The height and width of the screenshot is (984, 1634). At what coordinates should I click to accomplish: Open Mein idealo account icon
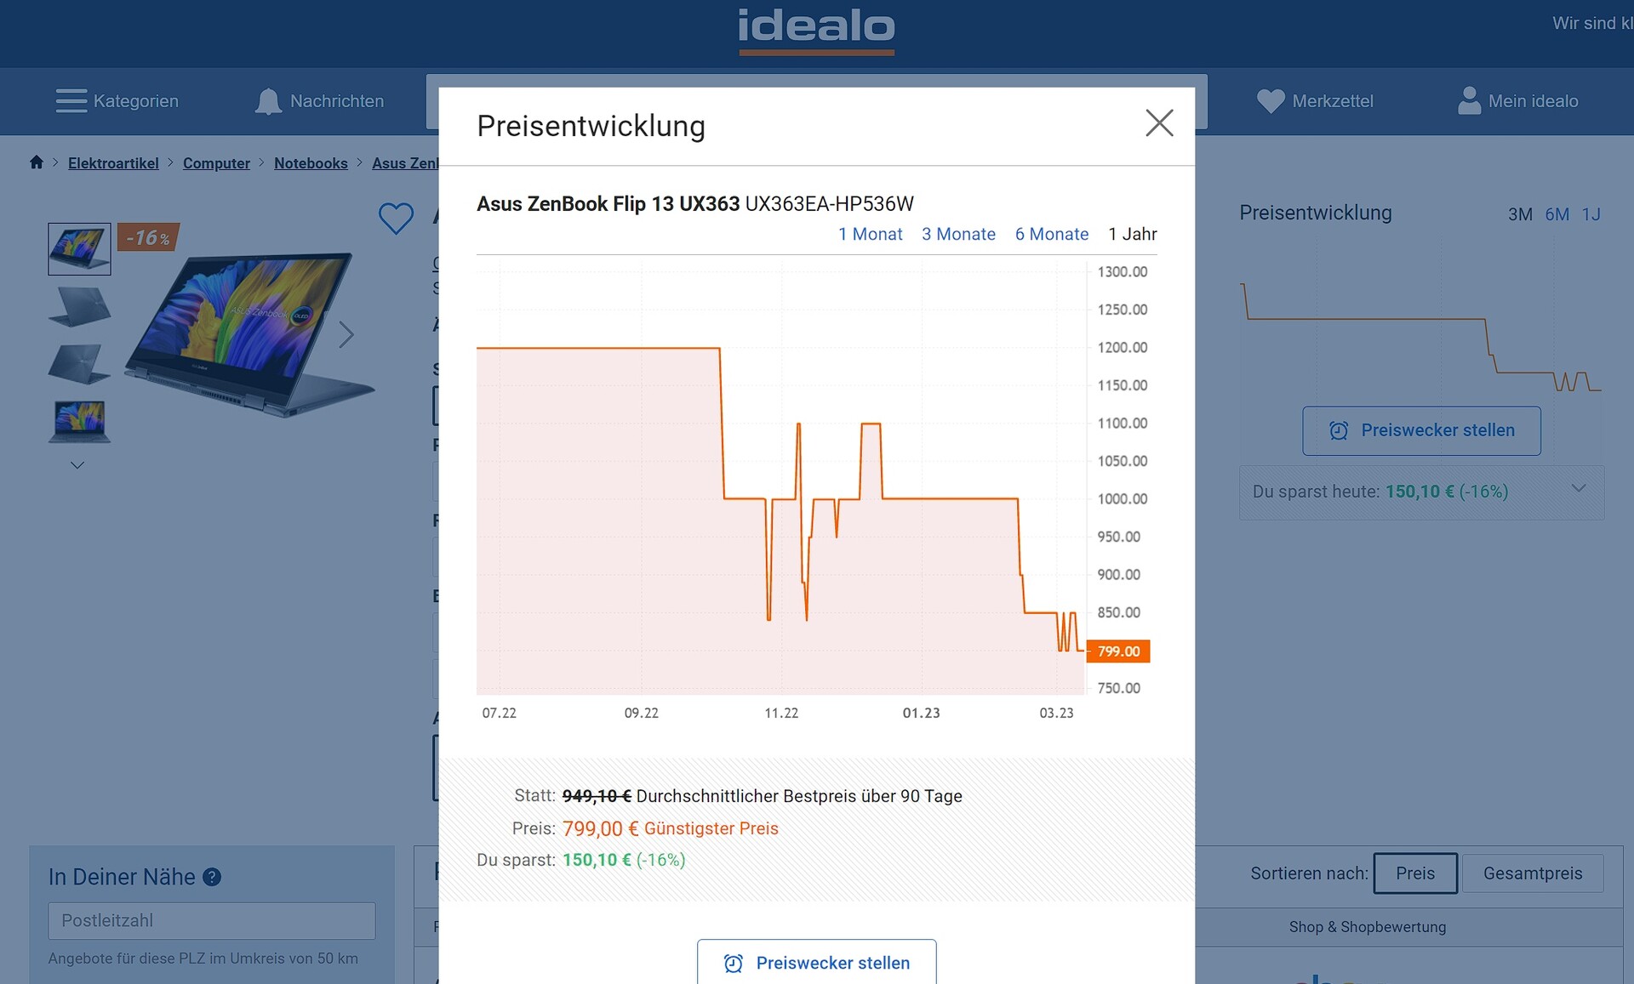click(x=1469, y=101)
